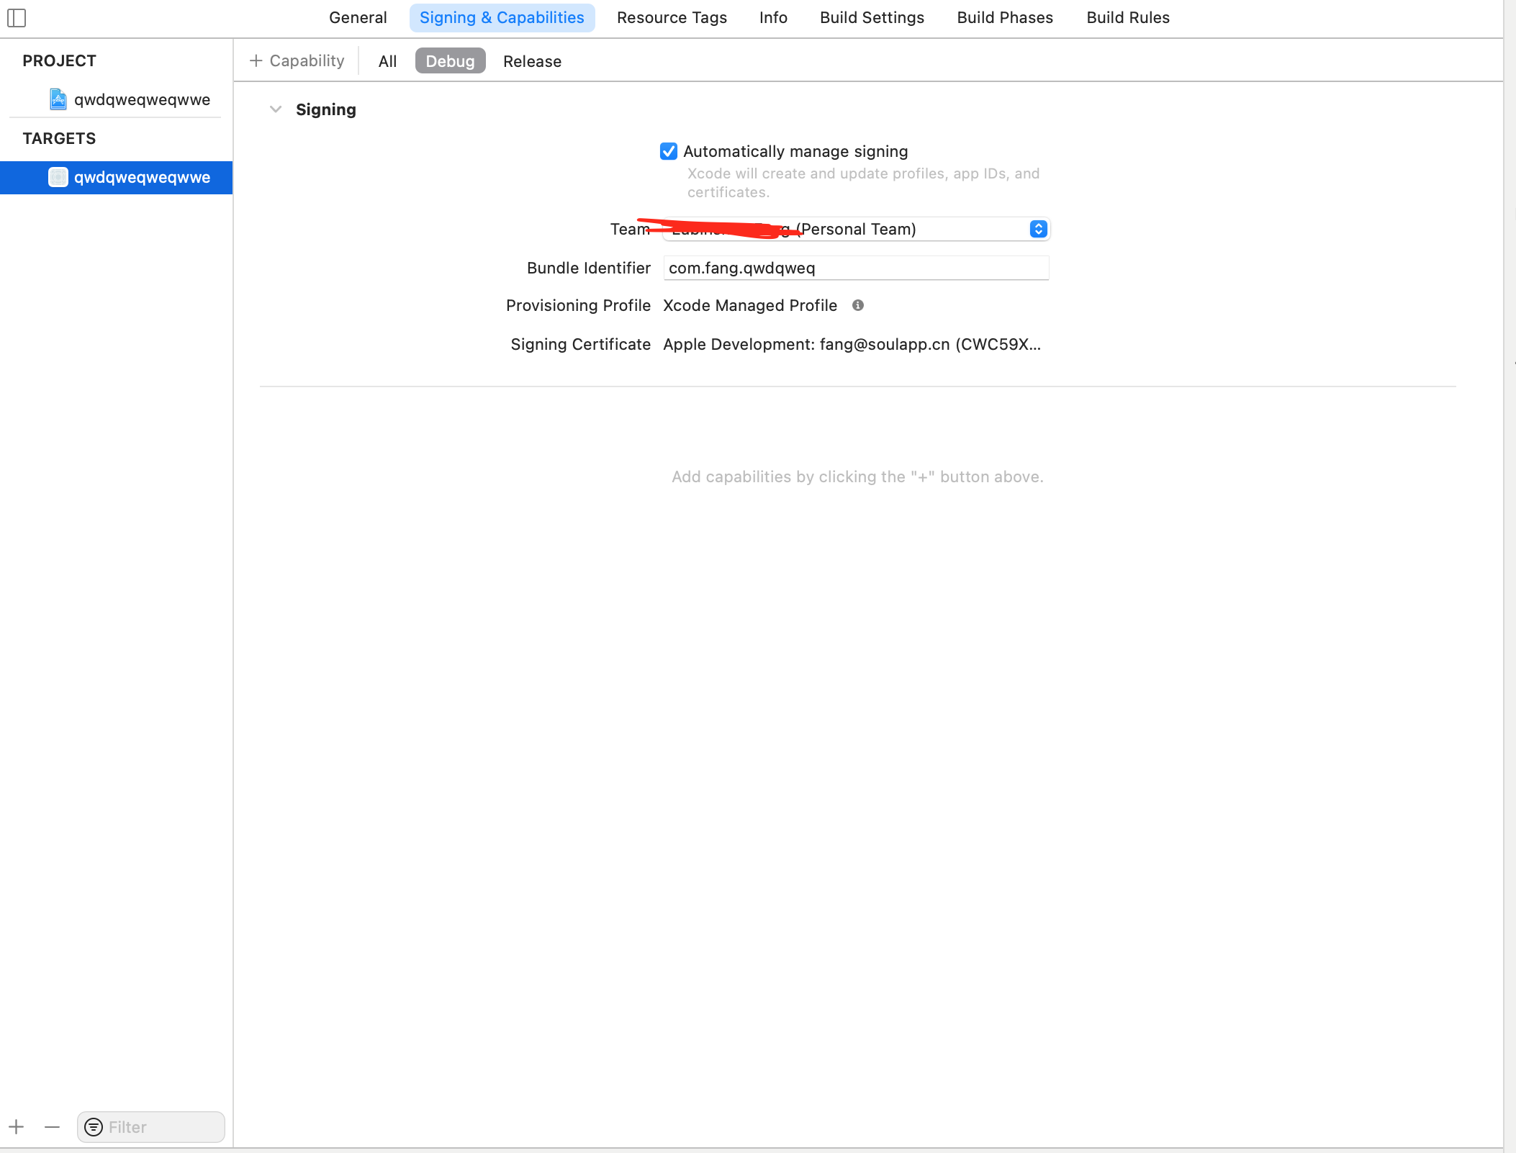1516x1153 pixels.
Task: Switch to the Release configuration
Action: tap(531, 61)
